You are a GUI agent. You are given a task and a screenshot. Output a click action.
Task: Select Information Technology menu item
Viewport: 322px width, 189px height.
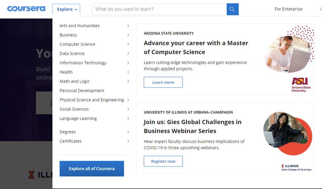pyautogui.click(x=83, y=63)
